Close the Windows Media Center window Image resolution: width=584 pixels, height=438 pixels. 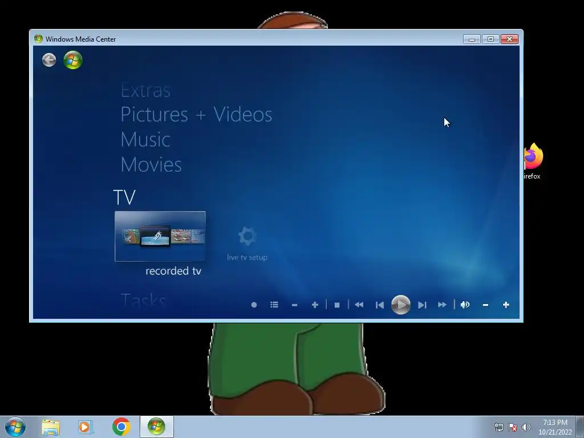point(509,39)
